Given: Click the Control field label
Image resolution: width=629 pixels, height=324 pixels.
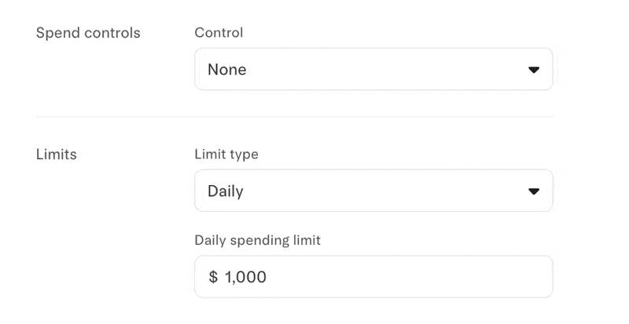Looking at the screenshot, I should coord(219,32).
